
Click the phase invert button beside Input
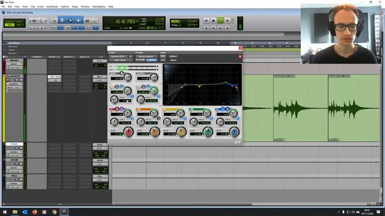pos(122,73)
